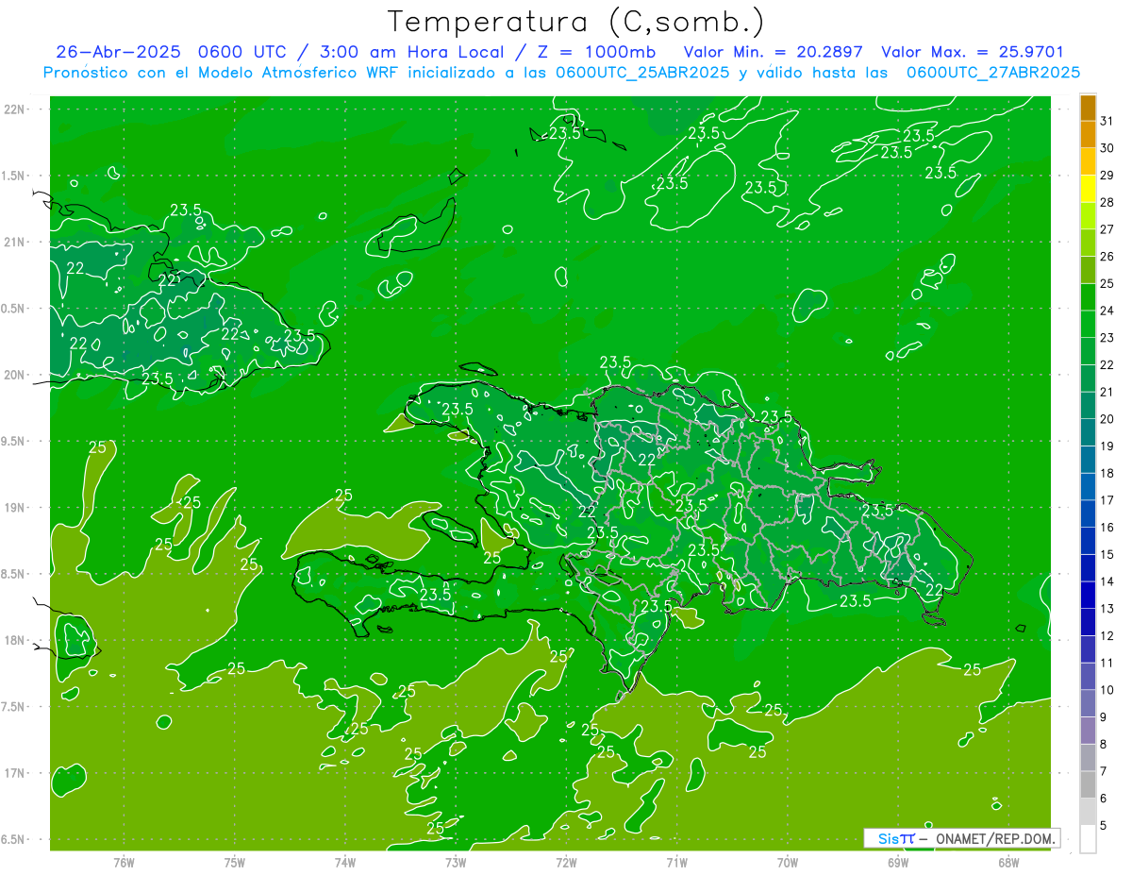Click the teal swatch between legend 19 and 20
The image size is (1132, 875).
pos(1088,432)
